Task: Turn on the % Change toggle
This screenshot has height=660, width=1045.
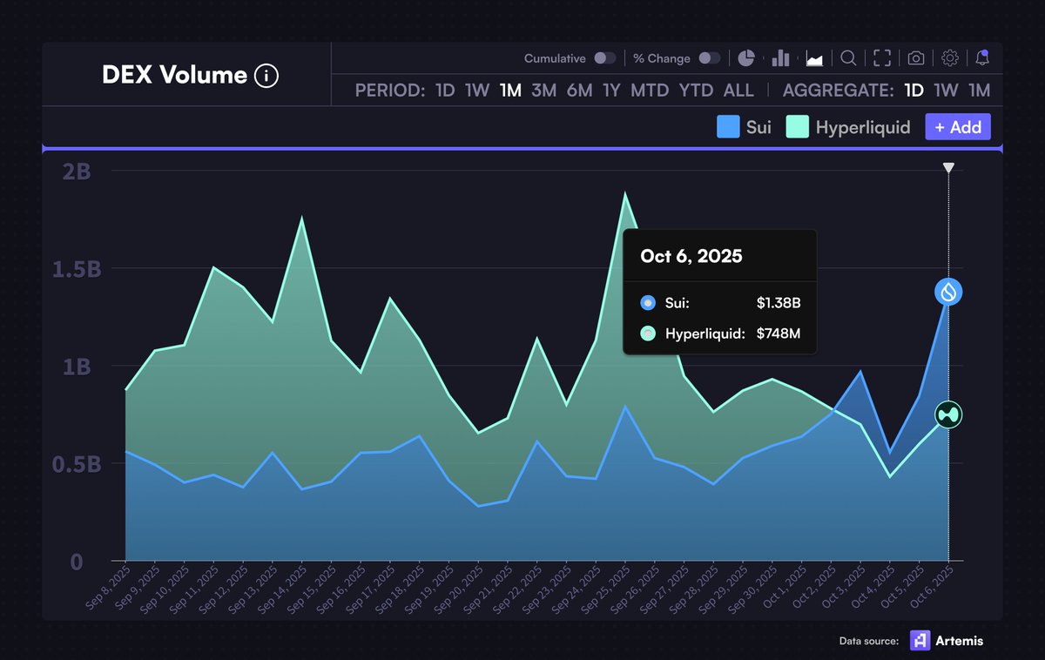Action: pyautogui.click(x=710, y=58)
